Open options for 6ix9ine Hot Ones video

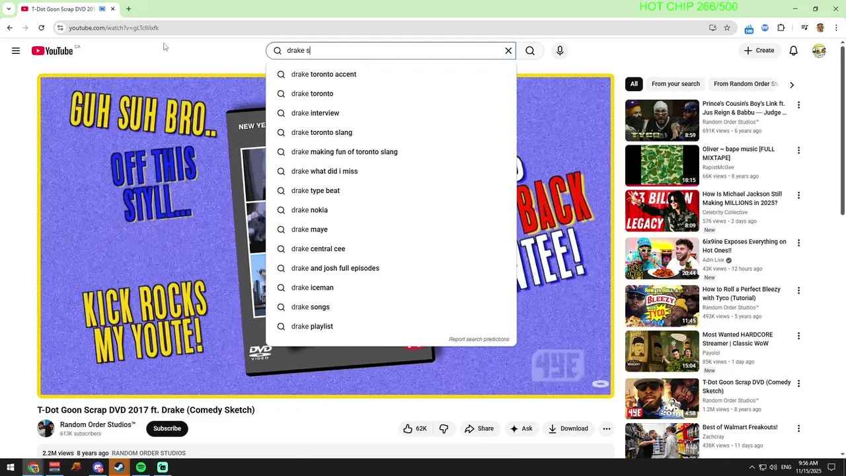798,243
